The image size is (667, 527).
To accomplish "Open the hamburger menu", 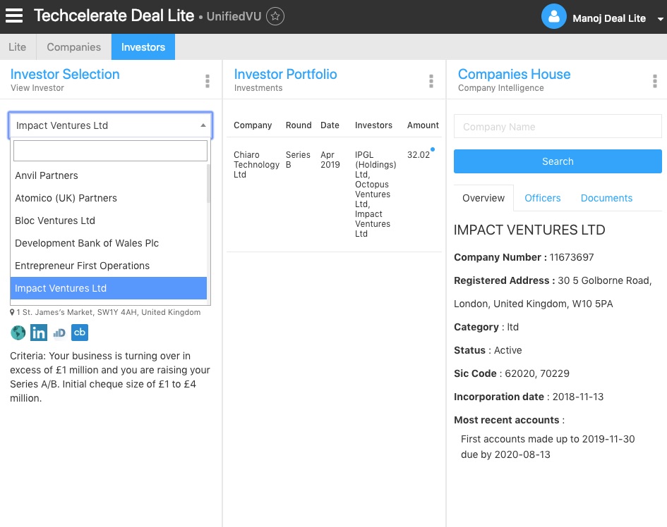I will tap(14, 15).
